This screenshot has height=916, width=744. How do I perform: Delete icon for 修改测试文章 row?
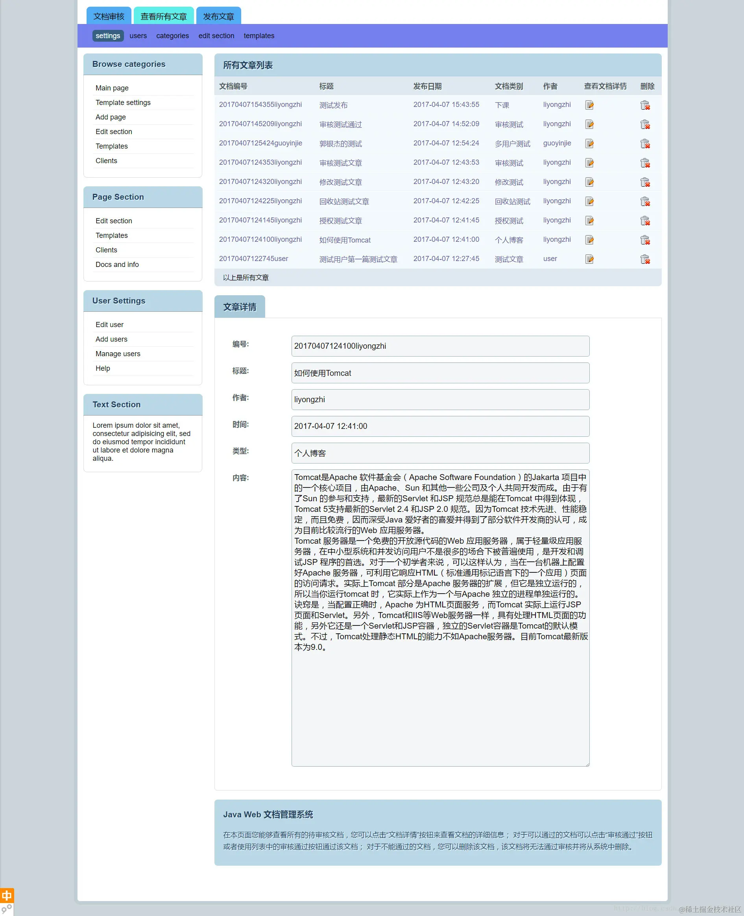(x=644, y=182)
